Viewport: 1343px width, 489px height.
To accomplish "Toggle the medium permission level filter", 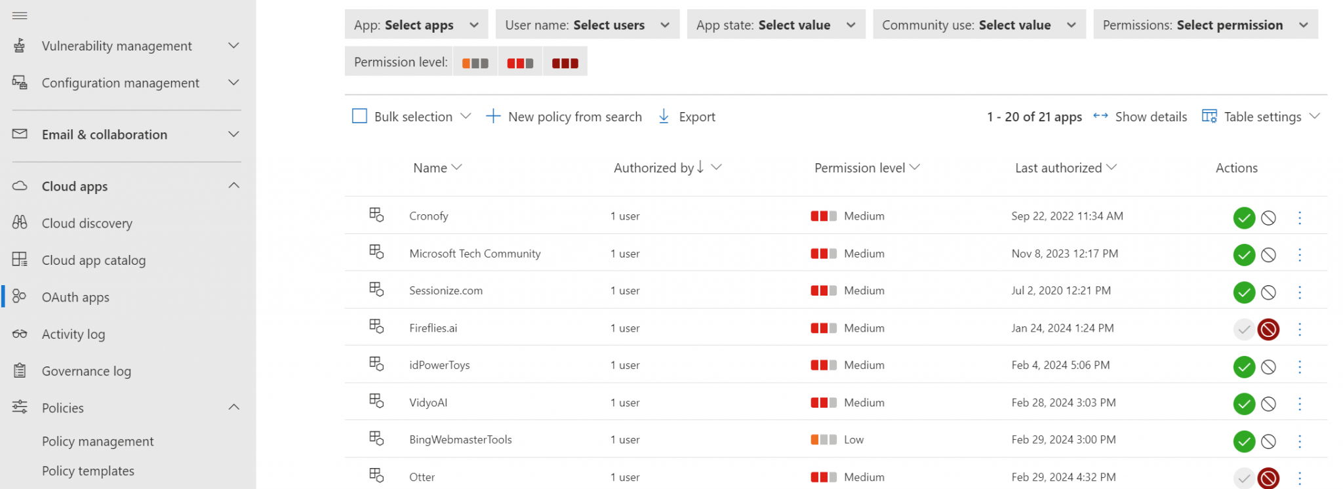I will (x=520, y=63).
